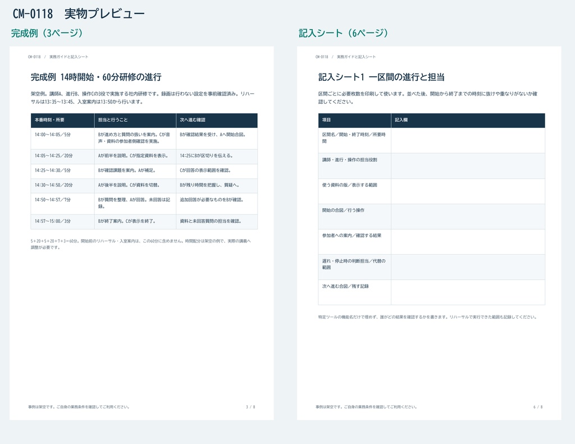Click row label '使う資料の版/表示する範囲'
This screenshot has height=444, width=575.
click(355, 191)
